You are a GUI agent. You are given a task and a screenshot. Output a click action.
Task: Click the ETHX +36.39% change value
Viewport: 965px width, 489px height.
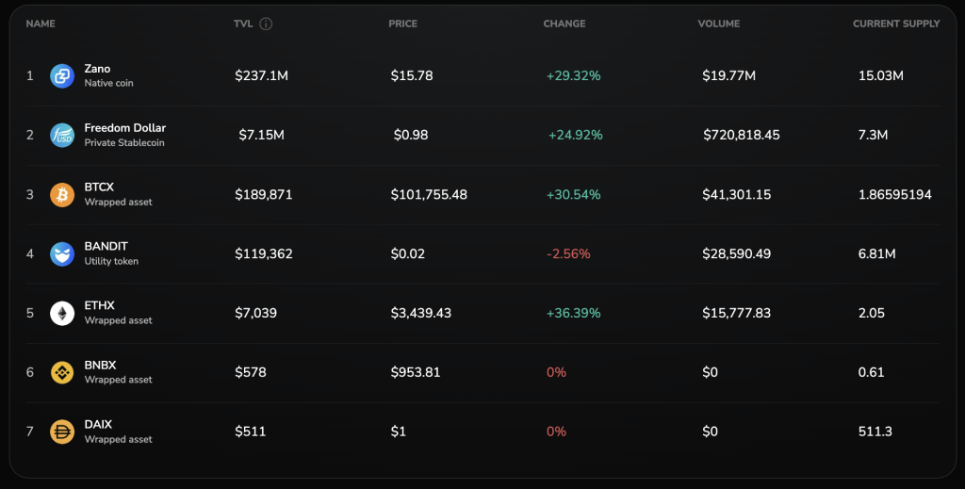tap(573, 313)
